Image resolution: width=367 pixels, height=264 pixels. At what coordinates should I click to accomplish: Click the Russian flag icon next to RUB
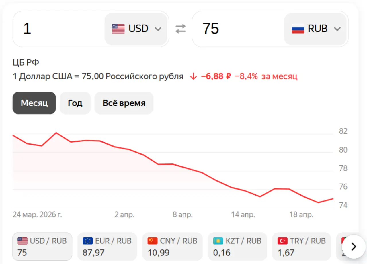pyautogui.click(x=298, y=29)
